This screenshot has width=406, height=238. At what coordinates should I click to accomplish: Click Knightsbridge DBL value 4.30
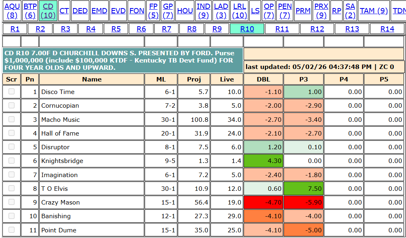263,161
